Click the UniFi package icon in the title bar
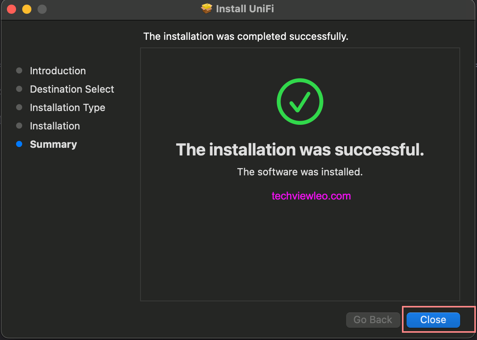This screenshot has width=477, height=340. 206,8
